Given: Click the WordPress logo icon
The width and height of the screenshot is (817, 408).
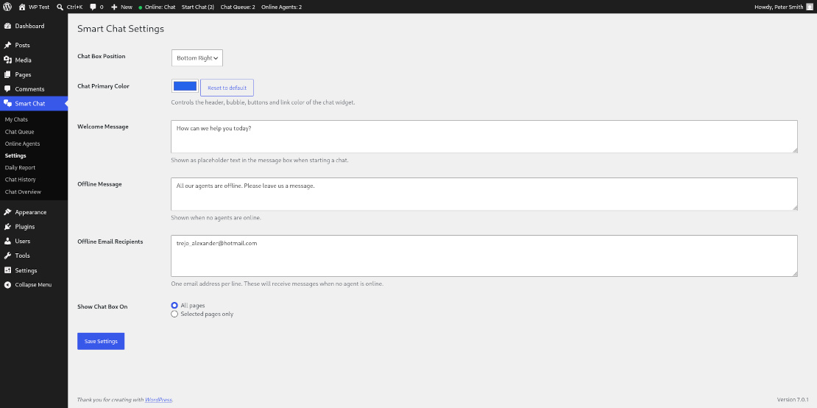Looking at the screenshot, I should coord(7,7).
